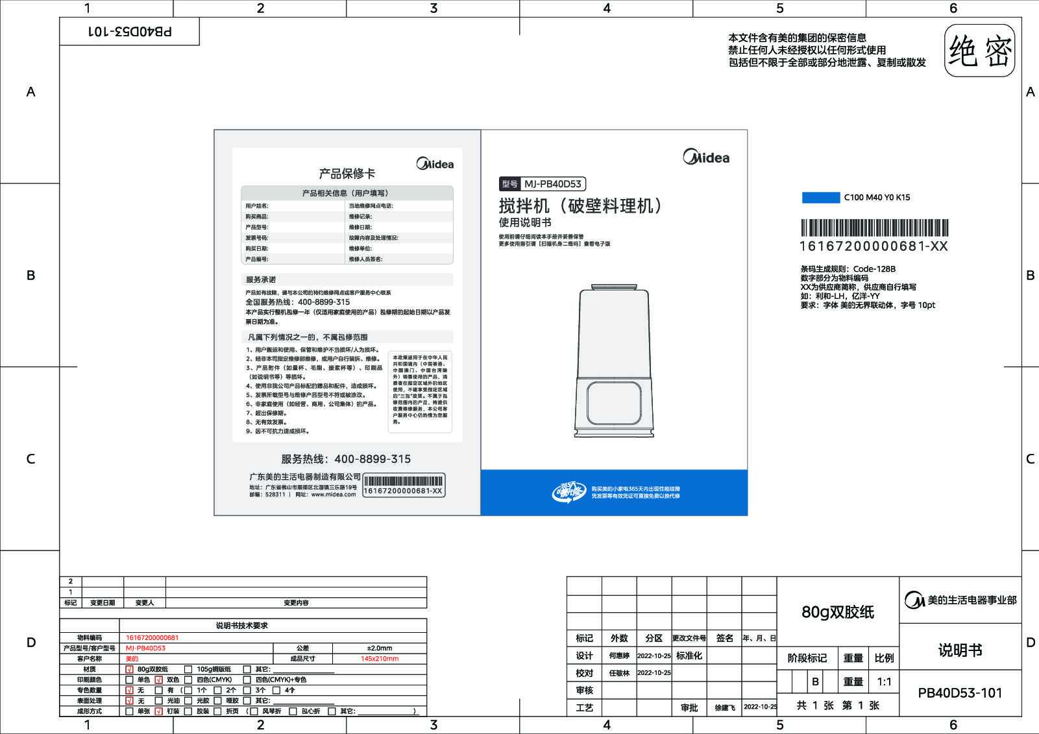Viewport: 1039px width, 734px height.
Task: Click the 绝密 confidential stamp
Action: (980, 51)
